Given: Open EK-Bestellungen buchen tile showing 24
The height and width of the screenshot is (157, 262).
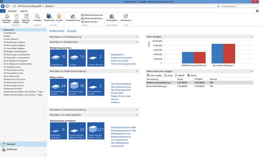Looking at the screenshot, I should [x=58, y=87].
